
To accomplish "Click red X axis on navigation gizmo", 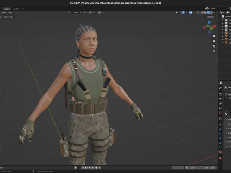I will pos(214,26).
